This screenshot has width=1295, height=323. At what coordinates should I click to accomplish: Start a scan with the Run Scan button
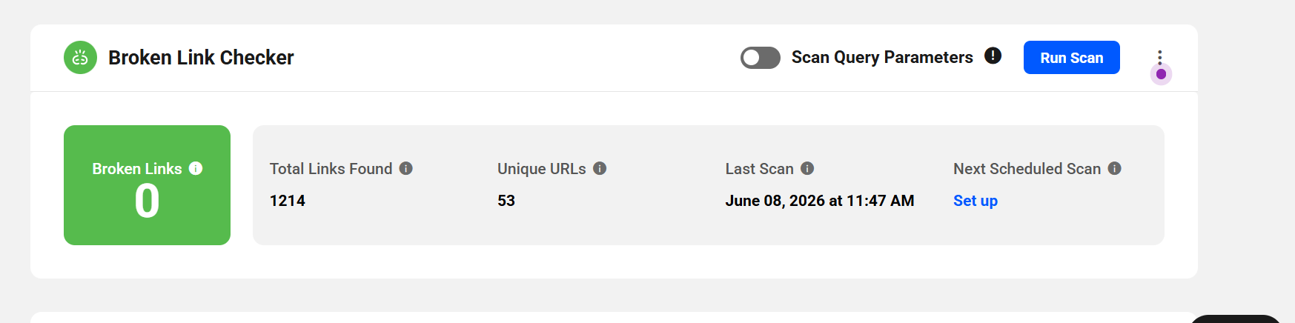tap(1071, 58)
